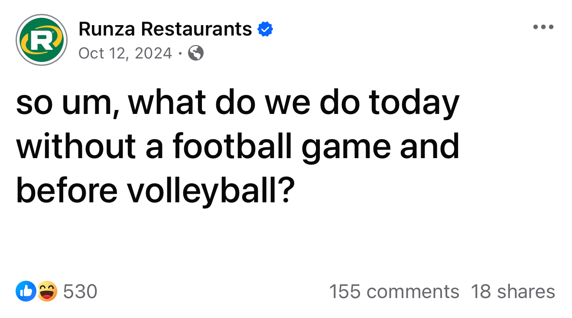
Task: Click the Haha laughing reaction emoji
Action: tap(46, 291)
